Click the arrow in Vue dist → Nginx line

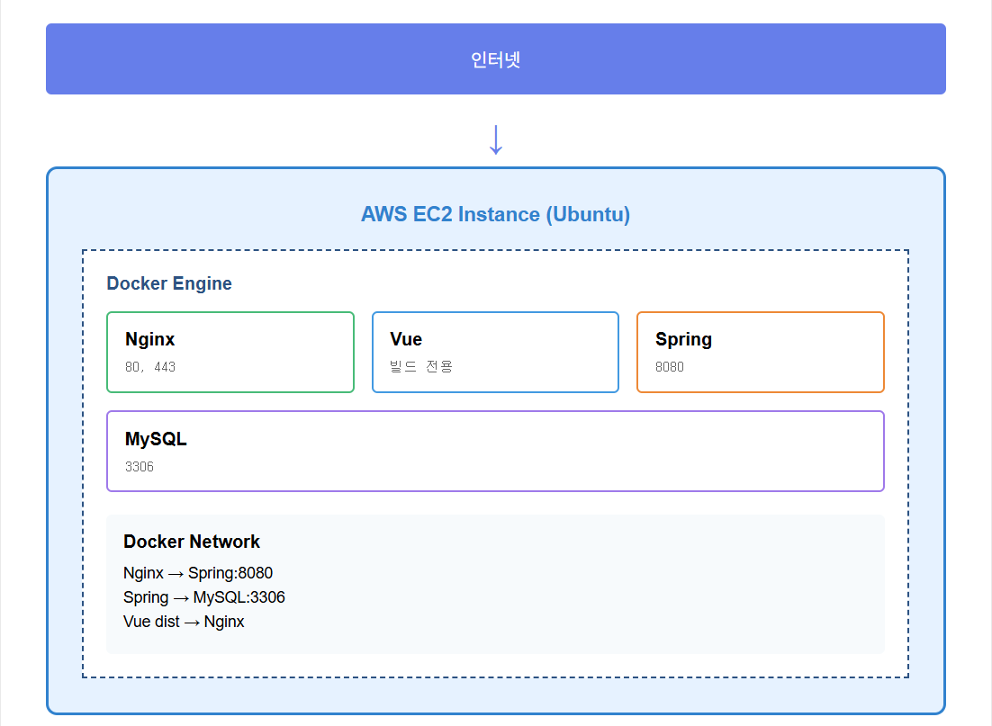click(x=192, y=622)
